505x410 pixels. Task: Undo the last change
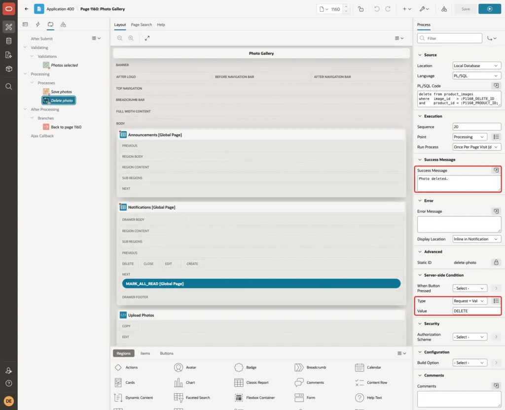[x=376, y=9]
